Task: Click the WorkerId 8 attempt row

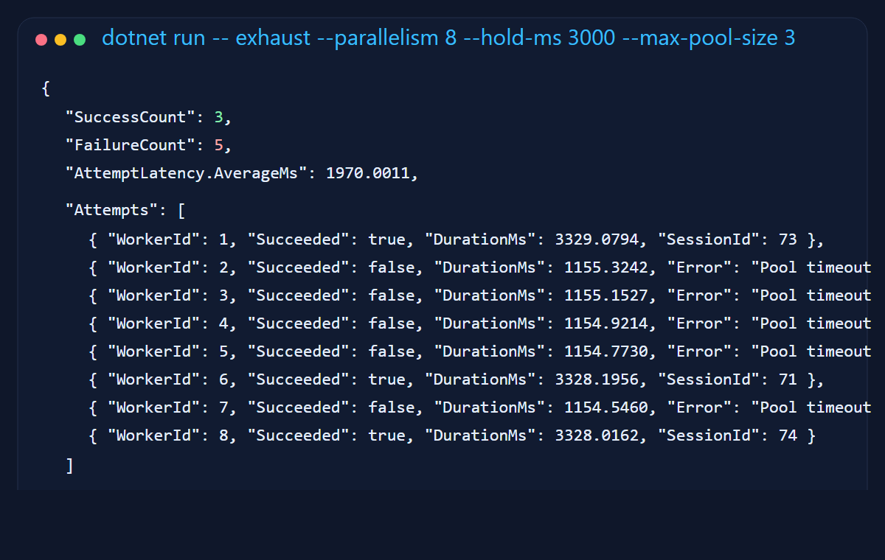Action: coord(452,435)
